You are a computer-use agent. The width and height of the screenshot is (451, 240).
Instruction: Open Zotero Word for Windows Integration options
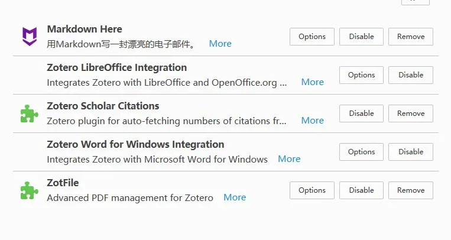pyautogui.click(x=361, y=152)
